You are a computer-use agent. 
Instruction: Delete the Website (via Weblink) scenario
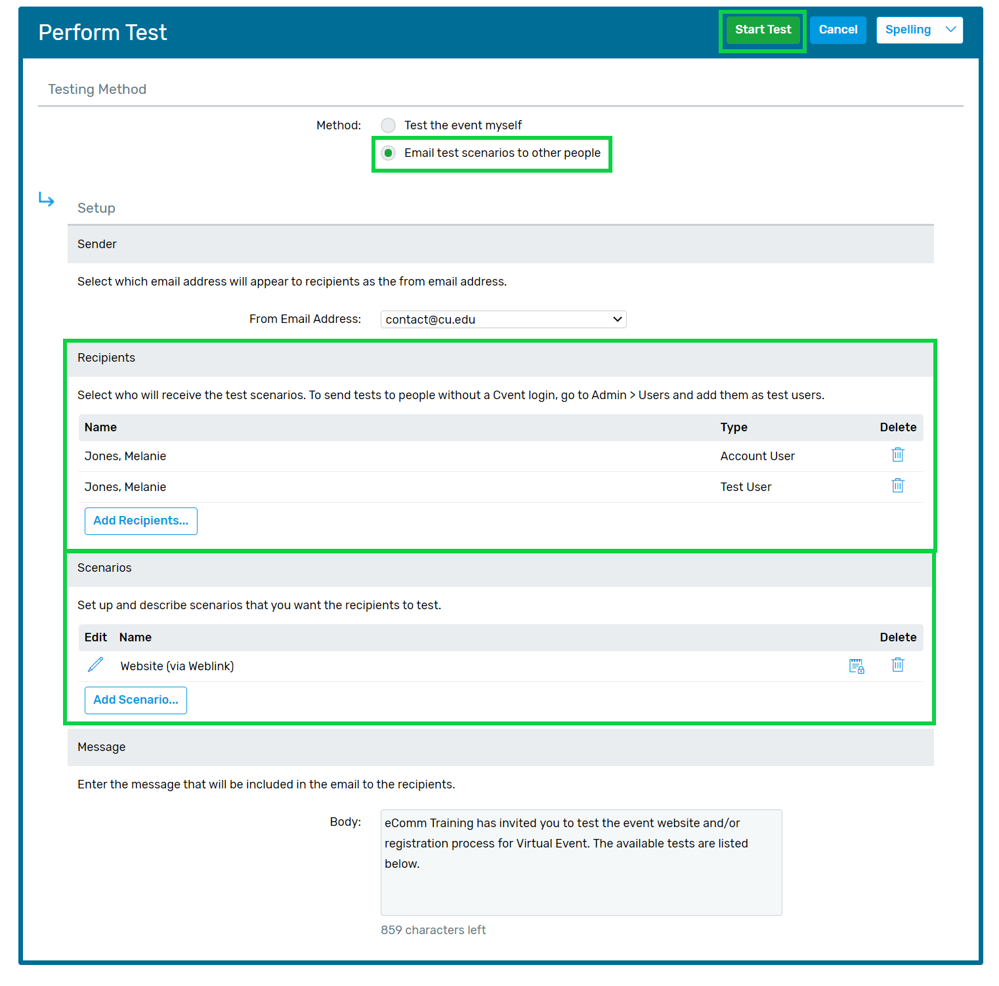coord(897,665)
